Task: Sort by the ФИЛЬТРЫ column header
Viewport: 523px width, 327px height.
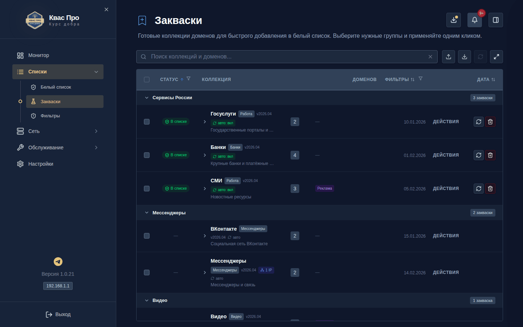Action: click(x=400, y=80)
